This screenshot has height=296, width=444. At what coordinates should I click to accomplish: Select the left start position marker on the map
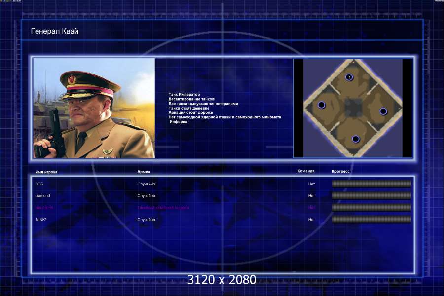coord(321,105)
